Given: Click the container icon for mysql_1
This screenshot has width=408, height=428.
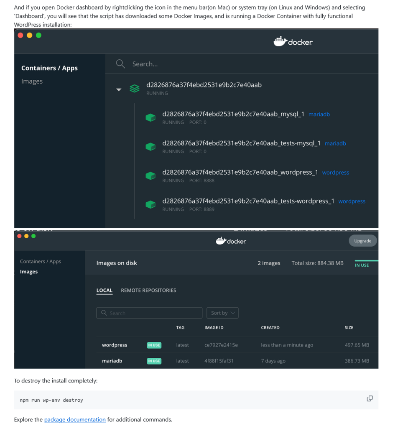Looking at the screenshot, I should [x=150, y=117].
